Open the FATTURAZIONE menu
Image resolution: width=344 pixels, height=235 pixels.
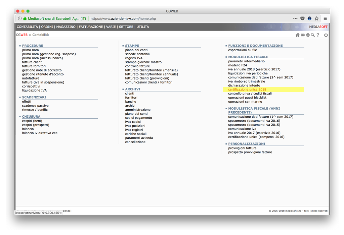point(91,27)
